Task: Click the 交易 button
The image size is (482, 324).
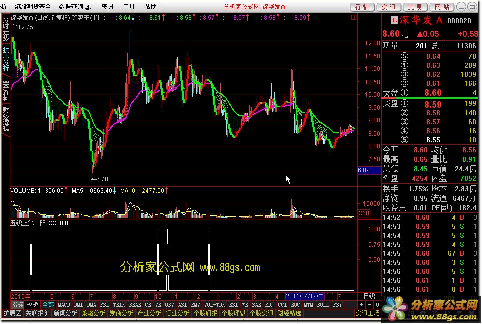Action: [x=415, y=7]
